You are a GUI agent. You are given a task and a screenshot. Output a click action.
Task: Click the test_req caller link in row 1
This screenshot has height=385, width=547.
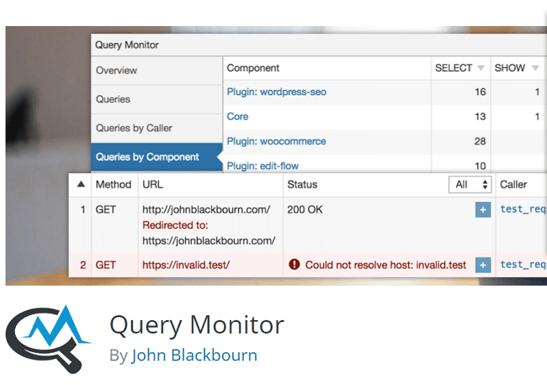(523, 209)
